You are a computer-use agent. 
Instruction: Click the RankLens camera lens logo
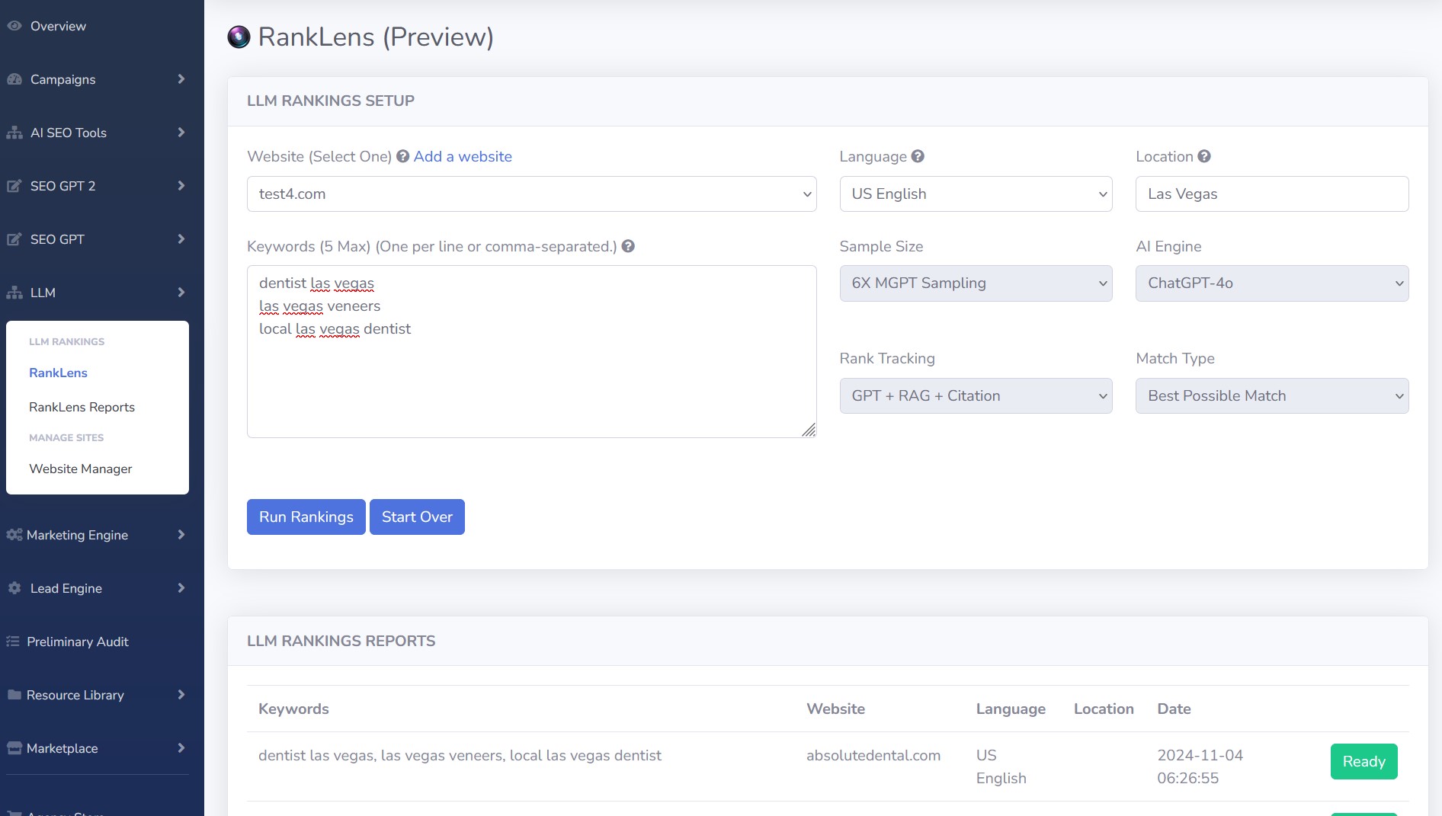pos(239,37)
